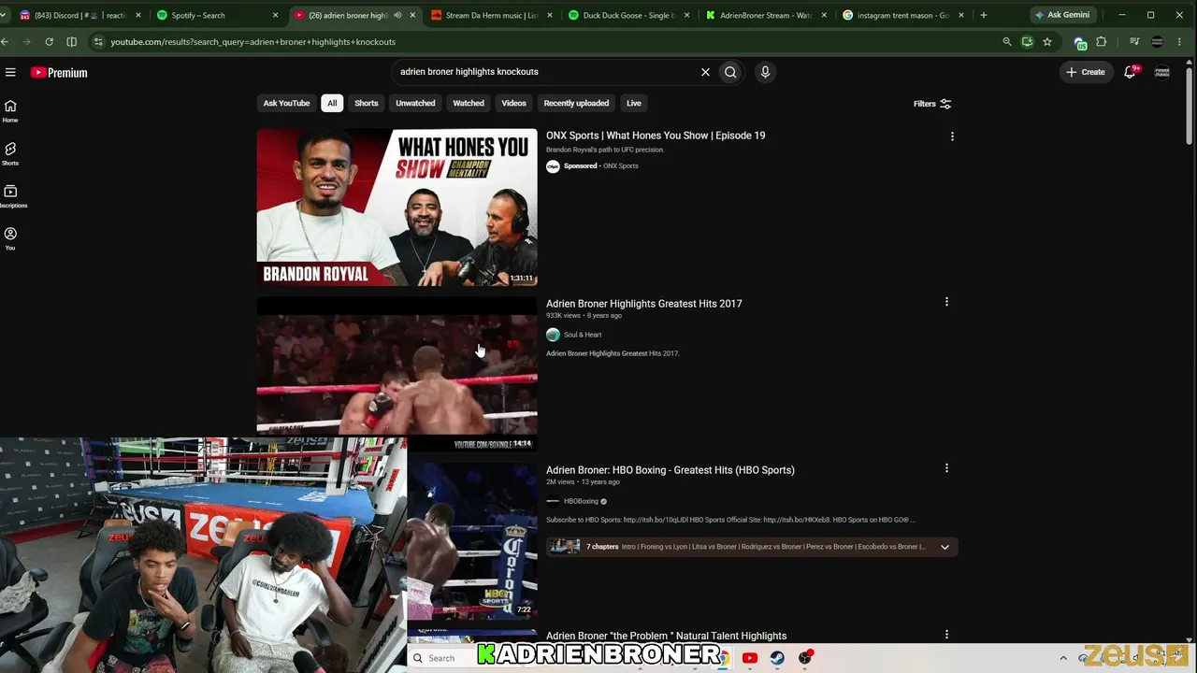Play the Greatest Hits 2017 thumbnail
Screen dimensions: 1197x673
pyautogui.click(x=397, y=374)
